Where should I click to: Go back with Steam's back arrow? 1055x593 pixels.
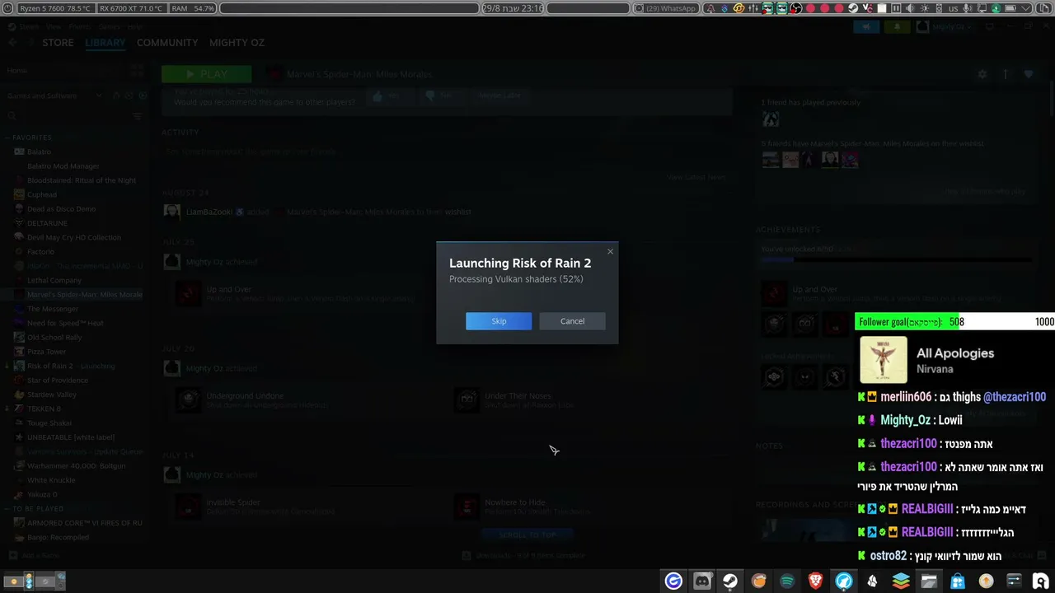coord(12,43)
